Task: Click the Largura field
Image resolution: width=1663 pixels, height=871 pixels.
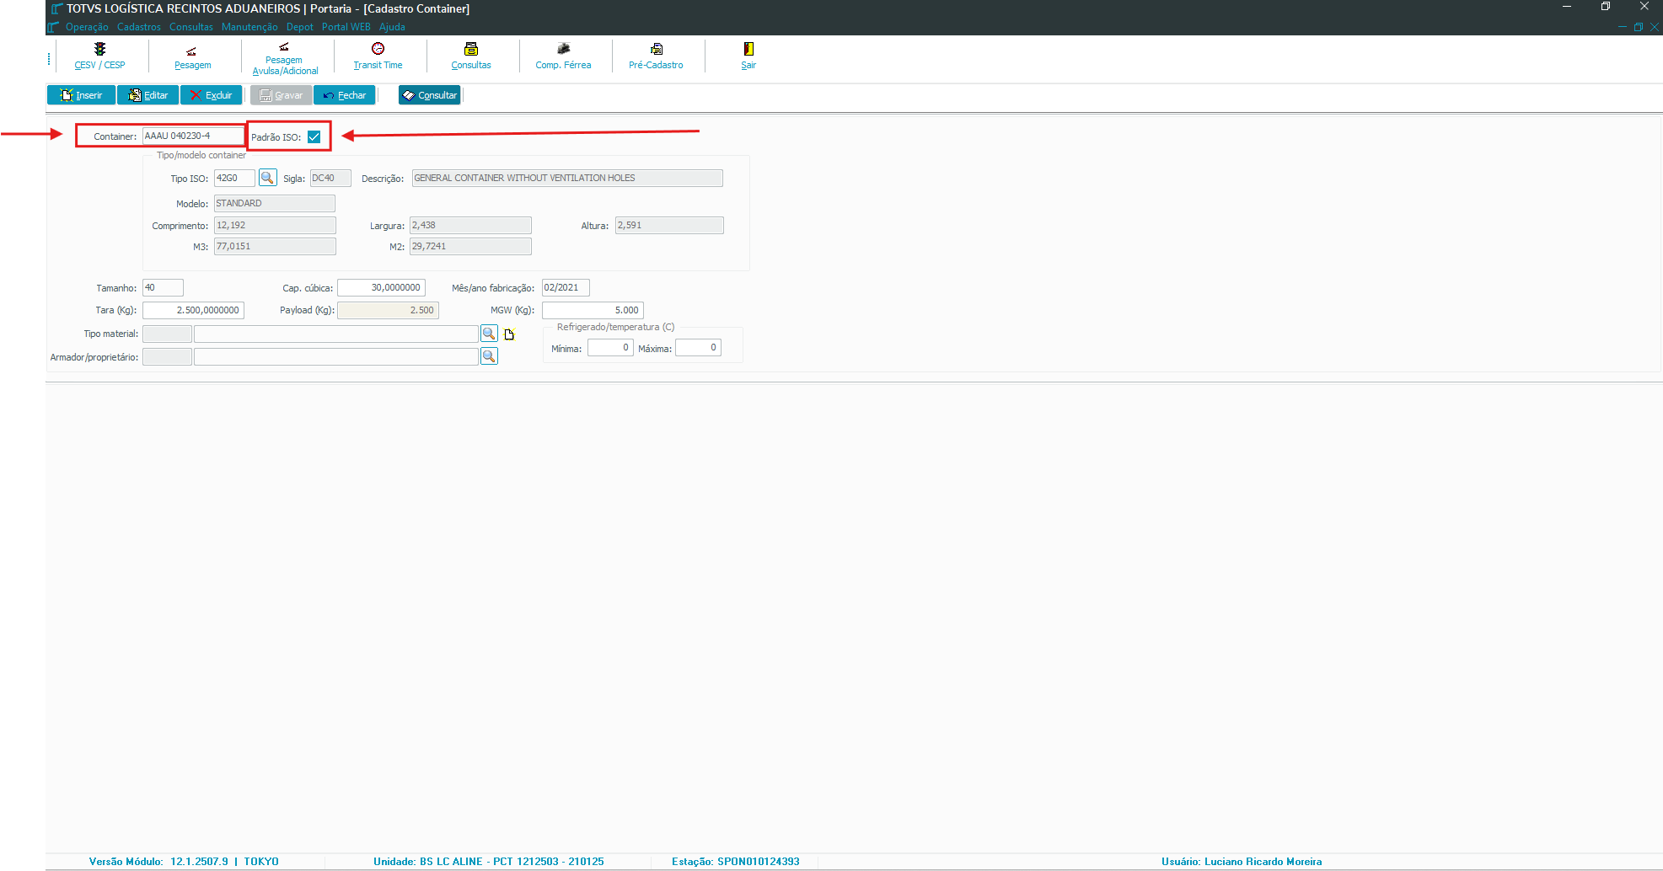Action: tap(470, 225)
